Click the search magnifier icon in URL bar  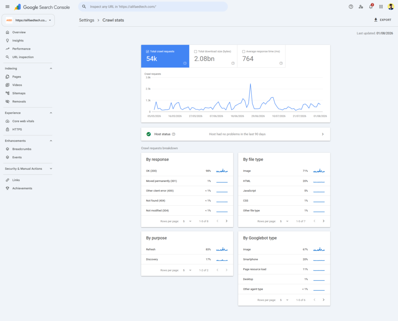coord(84,7)
